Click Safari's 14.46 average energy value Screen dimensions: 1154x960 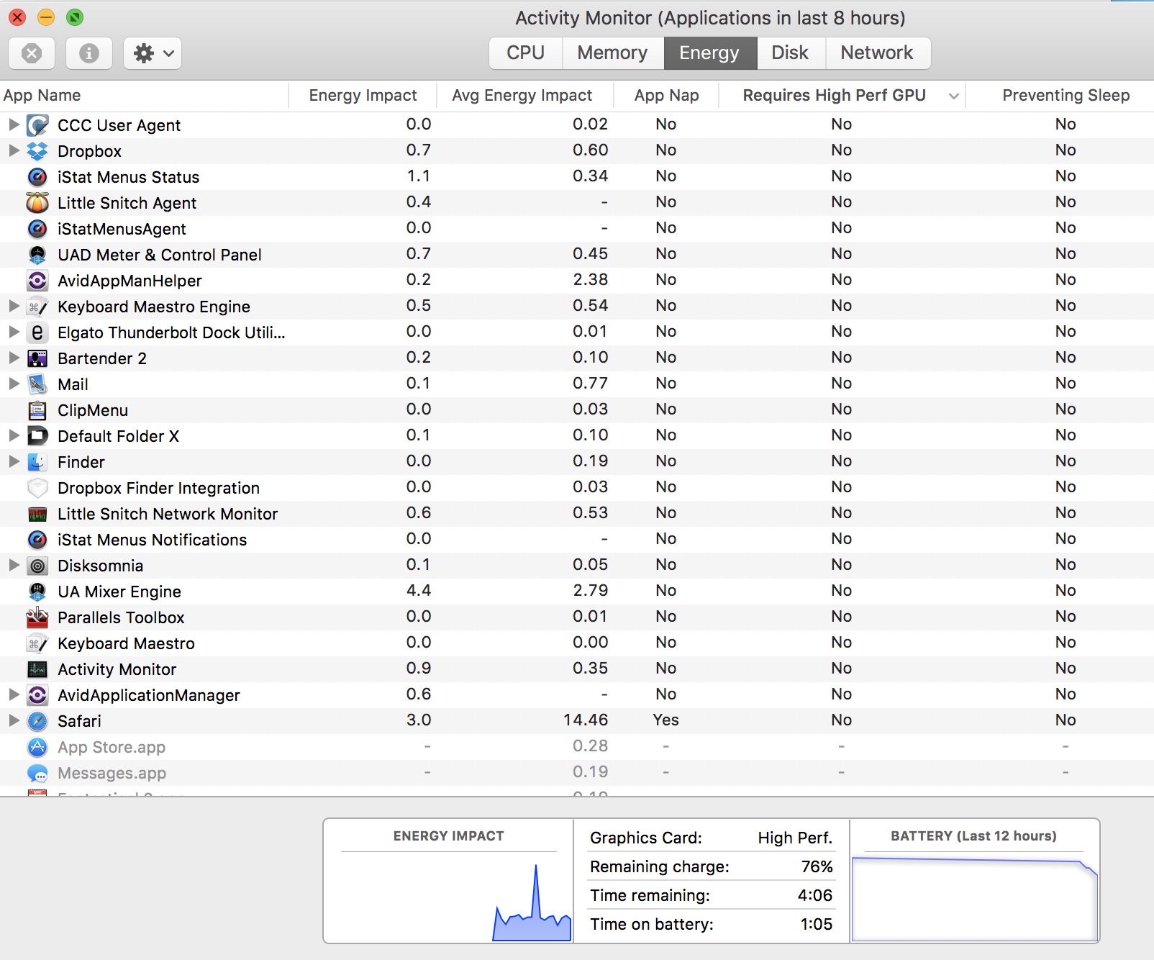coord(586,720)
